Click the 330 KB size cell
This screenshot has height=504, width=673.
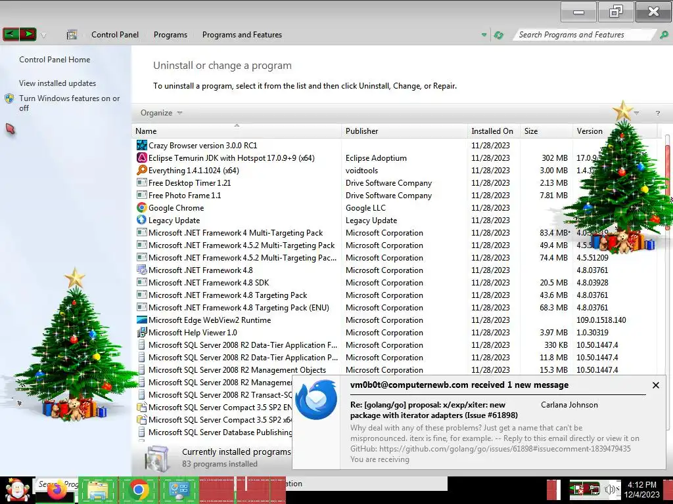[x=556, y=345]
